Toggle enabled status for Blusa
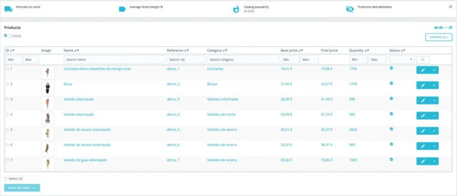Viewport: 457px width, 196px height. [x=392, y=83]
